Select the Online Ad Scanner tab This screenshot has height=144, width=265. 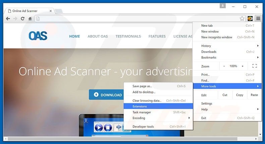pyautogui.click(x=30, y=11)
